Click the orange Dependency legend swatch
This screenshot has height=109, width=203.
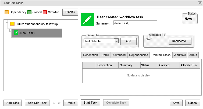click(x=6, y=12)
